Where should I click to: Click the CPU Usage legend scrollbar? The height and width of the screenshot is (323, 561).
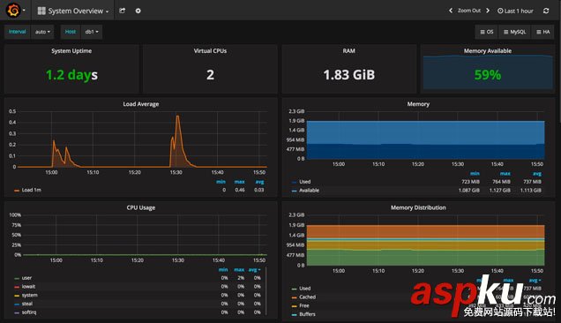click(266, 290)
